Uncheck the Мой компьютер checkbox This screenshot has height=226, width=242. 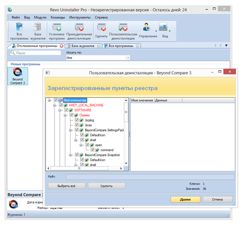click(x=56, y=100)
